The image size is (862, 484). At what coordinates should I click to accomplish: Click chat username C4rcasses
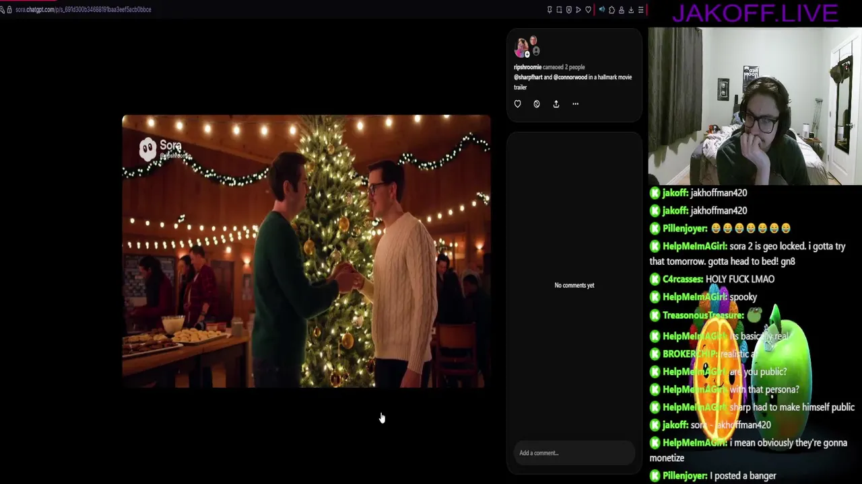point(682,279)
